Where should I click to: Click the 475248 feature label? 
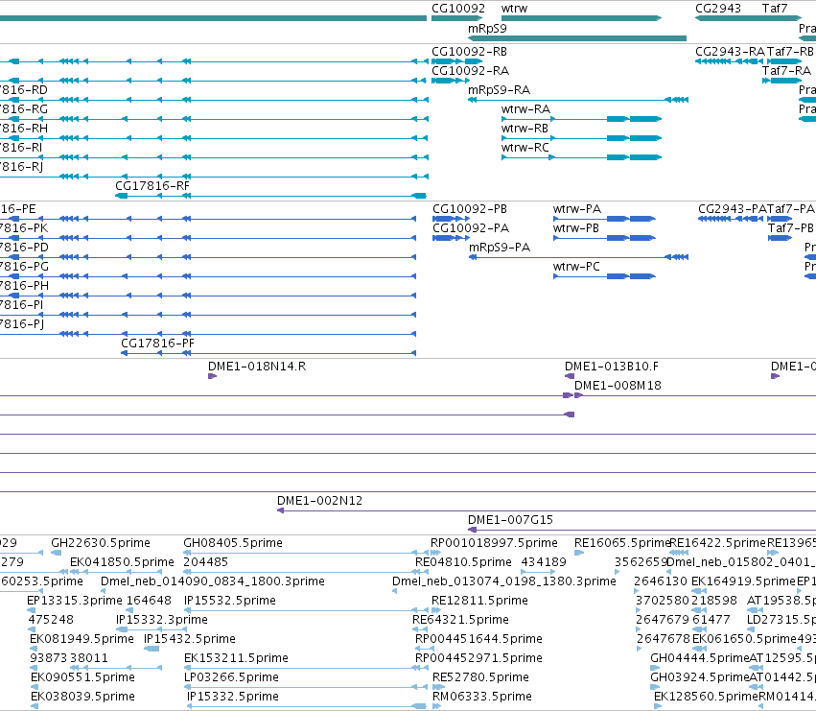[x=51, y=620]
